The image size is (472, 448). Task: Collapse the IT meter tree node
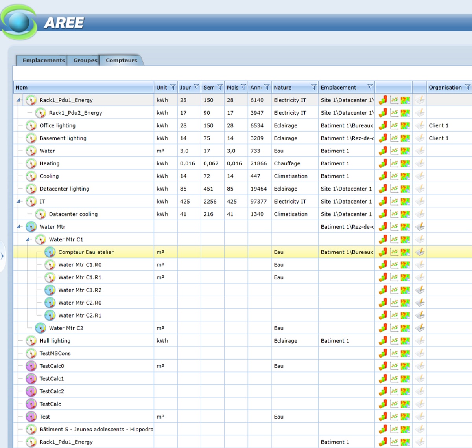click(x=18, y=202)
